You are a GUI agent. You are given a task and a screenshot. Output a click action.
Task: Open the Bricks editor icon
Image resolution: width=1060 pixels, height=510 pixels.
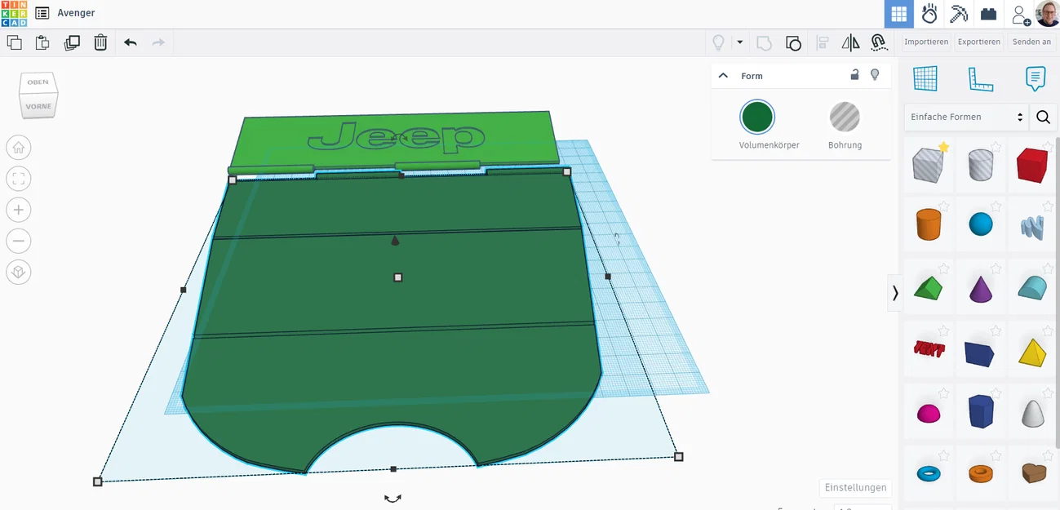pos(989,14)
